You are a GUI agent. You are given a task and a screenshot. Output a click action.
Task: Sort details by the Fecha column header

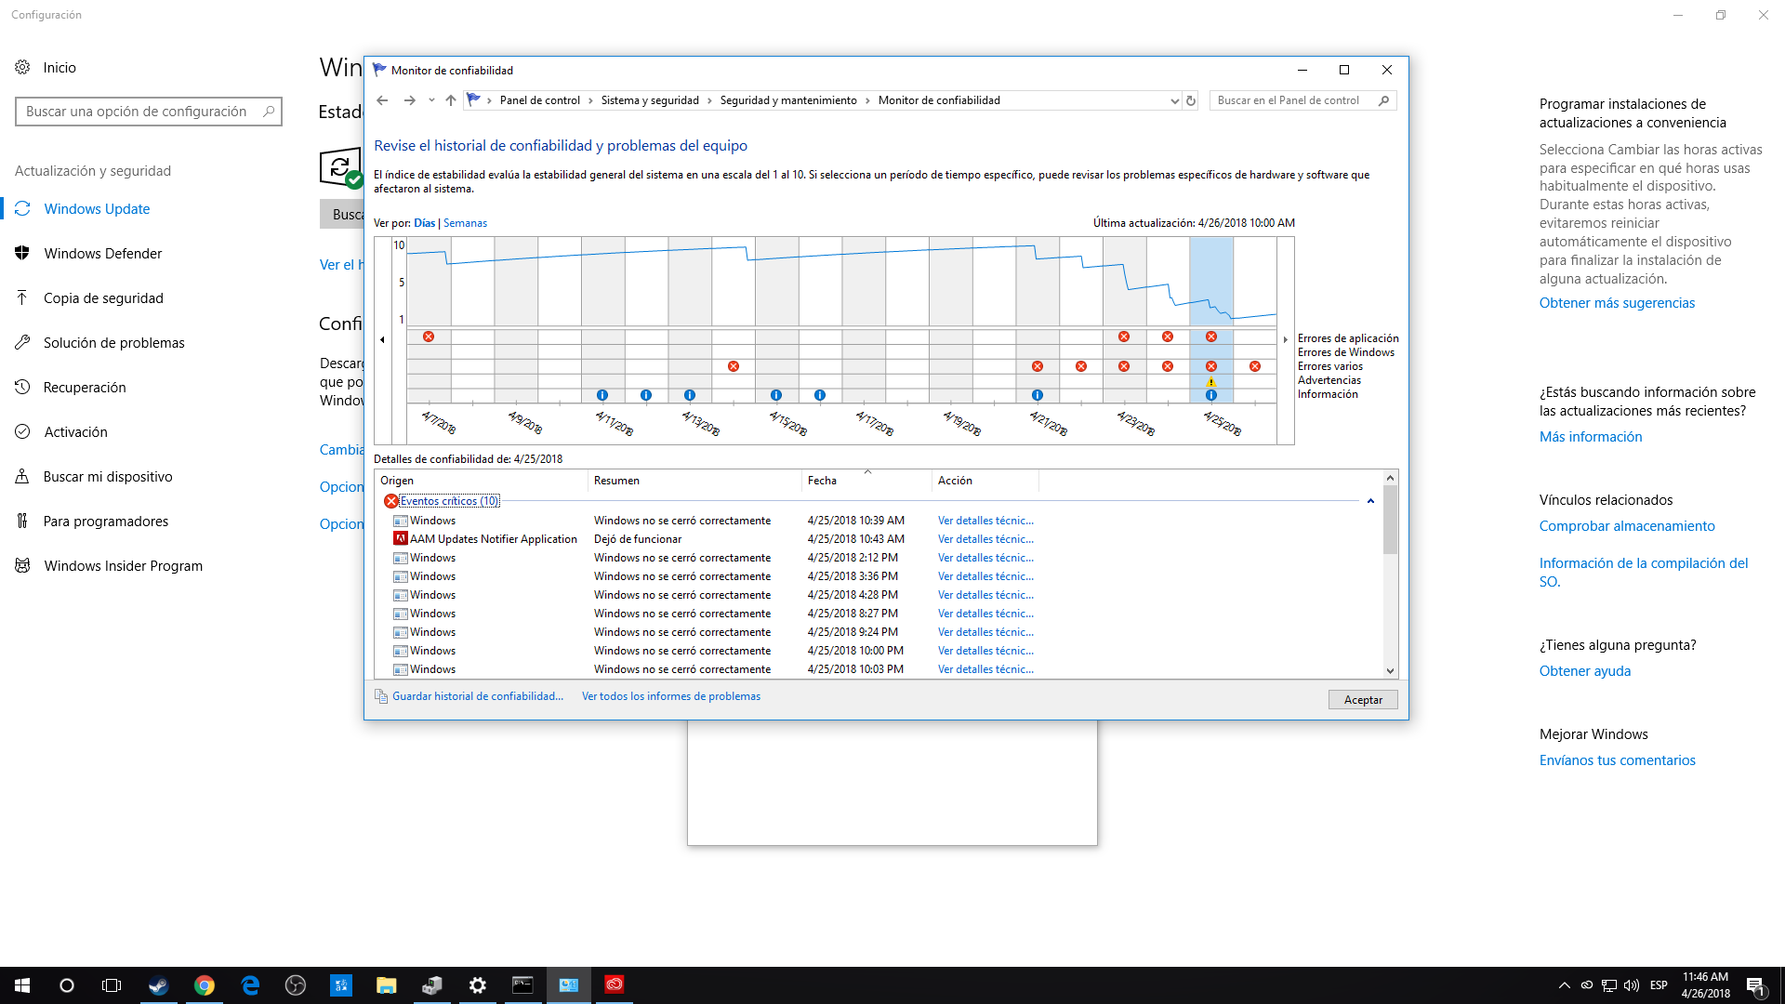(822, 481)
